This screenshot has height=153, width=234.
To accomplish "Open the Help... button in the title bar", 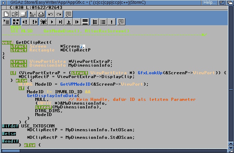I will pos(210,2).
